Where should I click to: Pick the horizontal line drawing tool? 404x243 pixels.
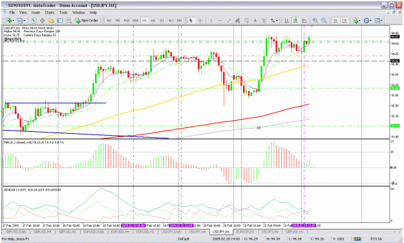point(220,20)
